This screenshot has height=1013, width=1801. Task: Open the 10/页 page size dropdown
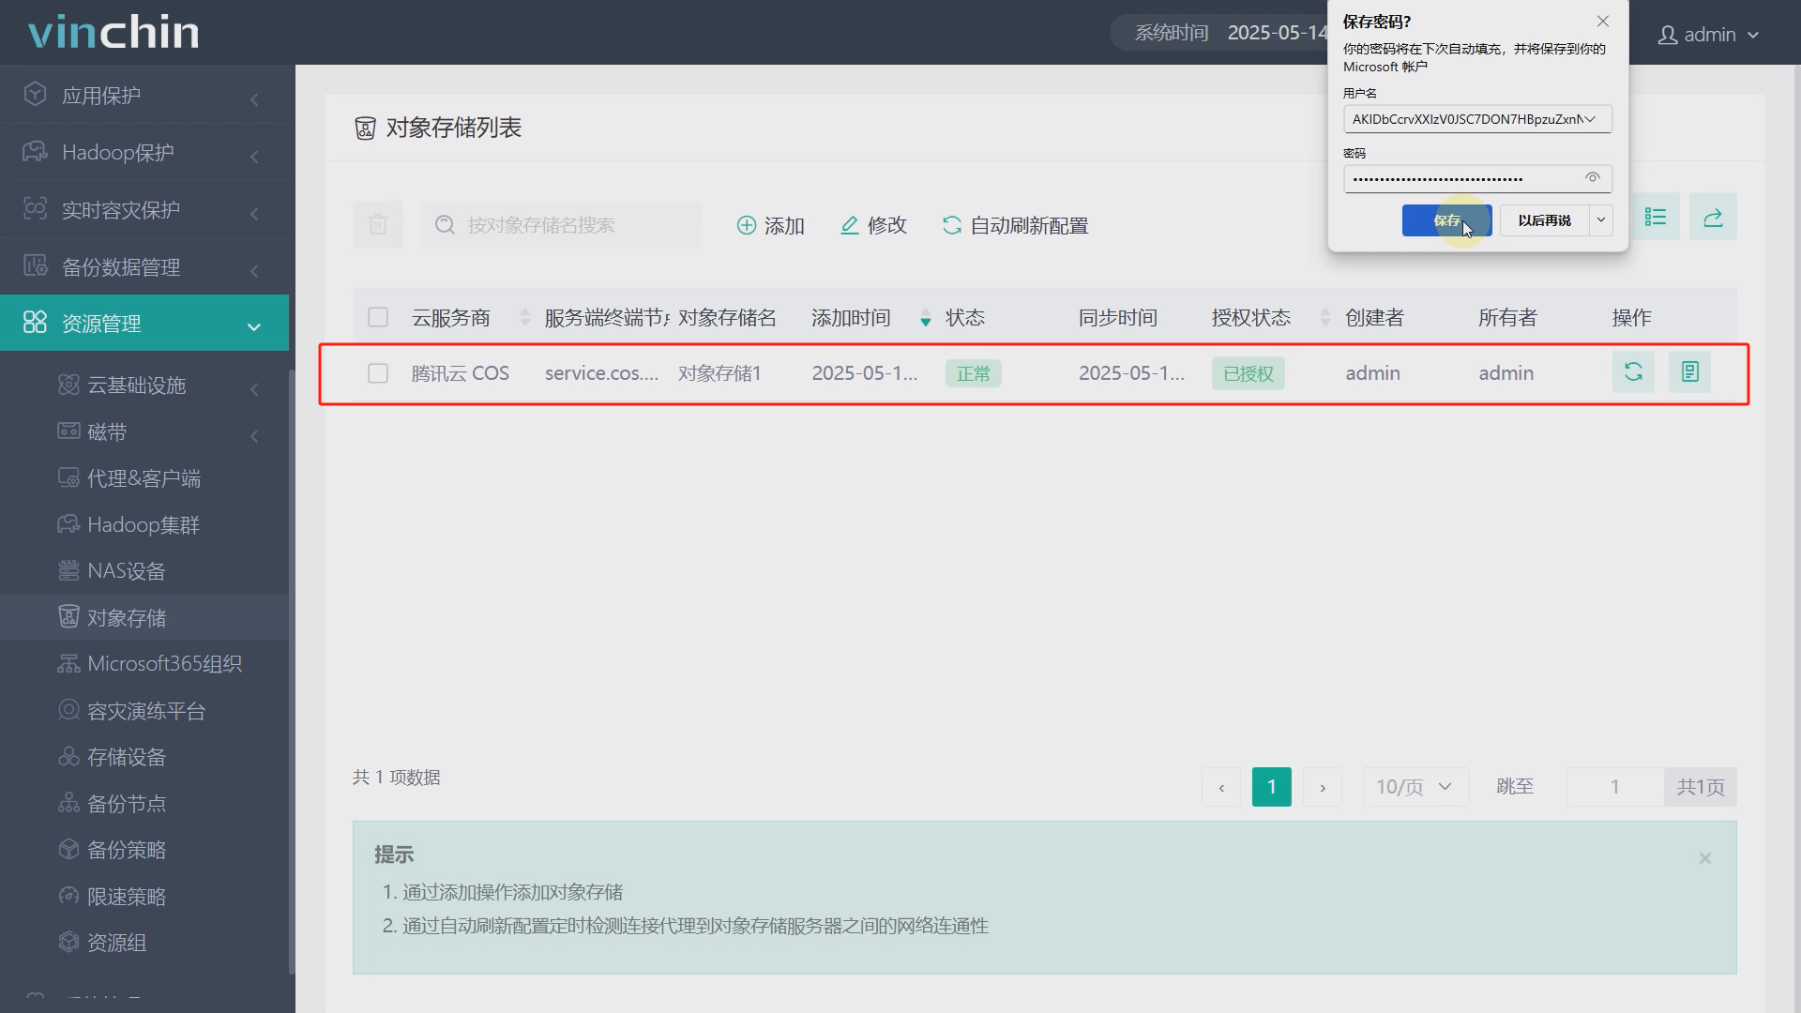coord(1414,787)
